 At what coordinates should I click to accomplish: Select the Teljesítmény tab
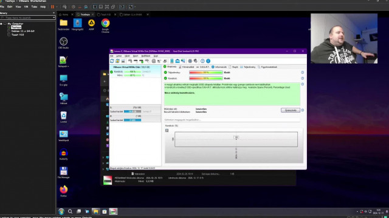pyautogui.click(x=247, y=67)
